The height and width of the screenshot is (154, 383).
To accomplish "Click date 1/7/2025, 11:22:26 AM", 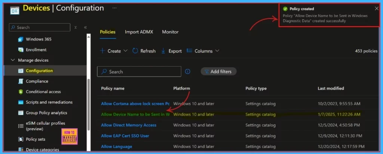I will point(339,114).
